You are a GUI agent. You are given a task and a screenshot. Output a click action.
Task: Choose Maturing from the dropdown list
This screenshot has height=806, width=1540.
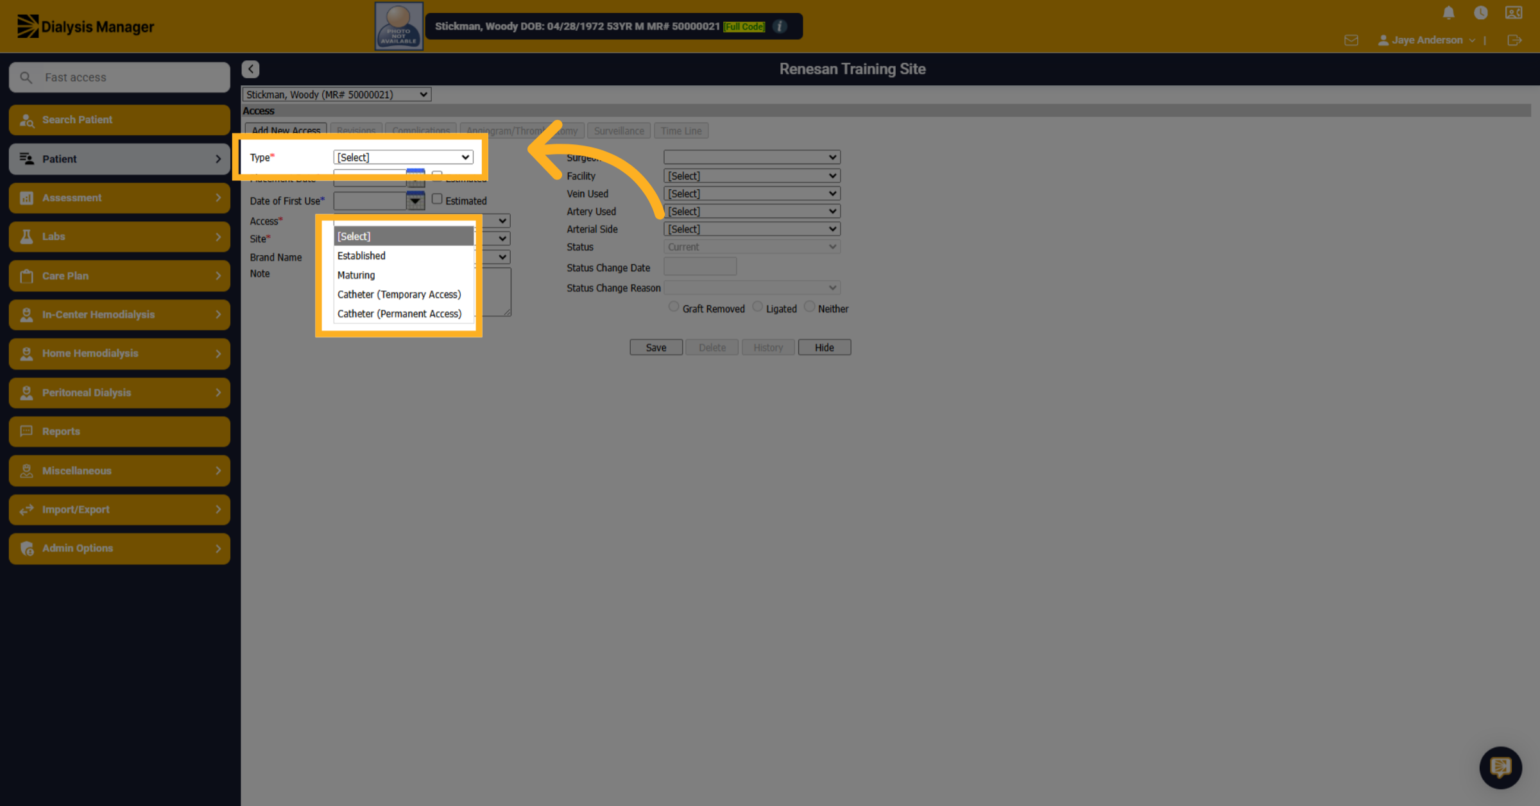(x=404, y=275)
